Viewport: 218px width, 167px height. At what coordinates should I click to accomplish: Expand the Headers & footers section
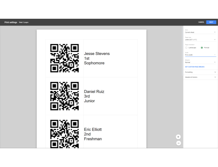(201, 77)
